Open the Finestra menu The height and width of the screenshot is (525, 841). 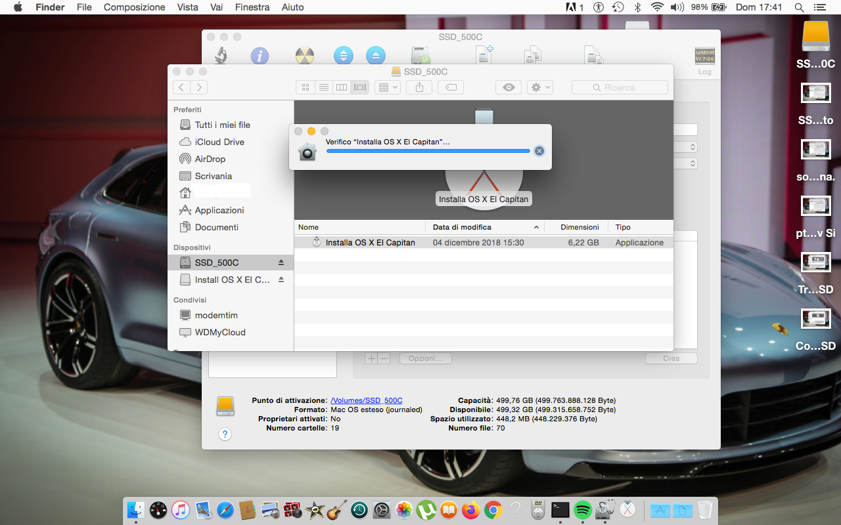pyautogui.click(x=252, y=7)
